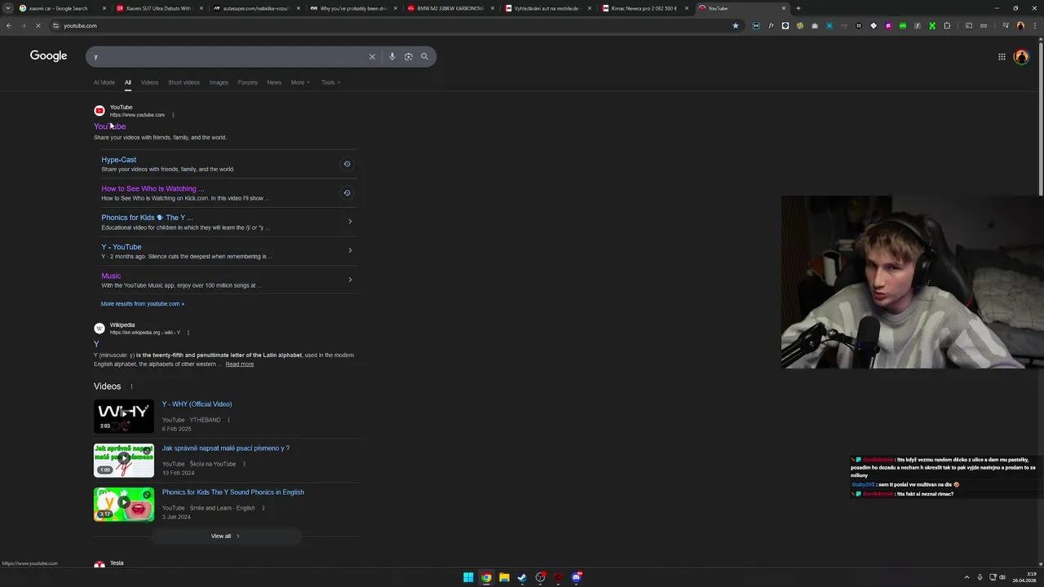The width and height of the screenshot is (1044, 587).
Task: Open Discord from taskbar
Action: point(576,577)
